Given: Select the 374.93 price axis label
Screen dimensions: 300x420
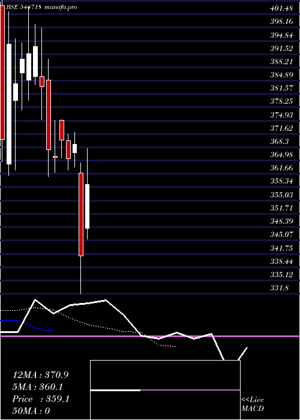Looking at the screenshot, I should tap(281, 115).
